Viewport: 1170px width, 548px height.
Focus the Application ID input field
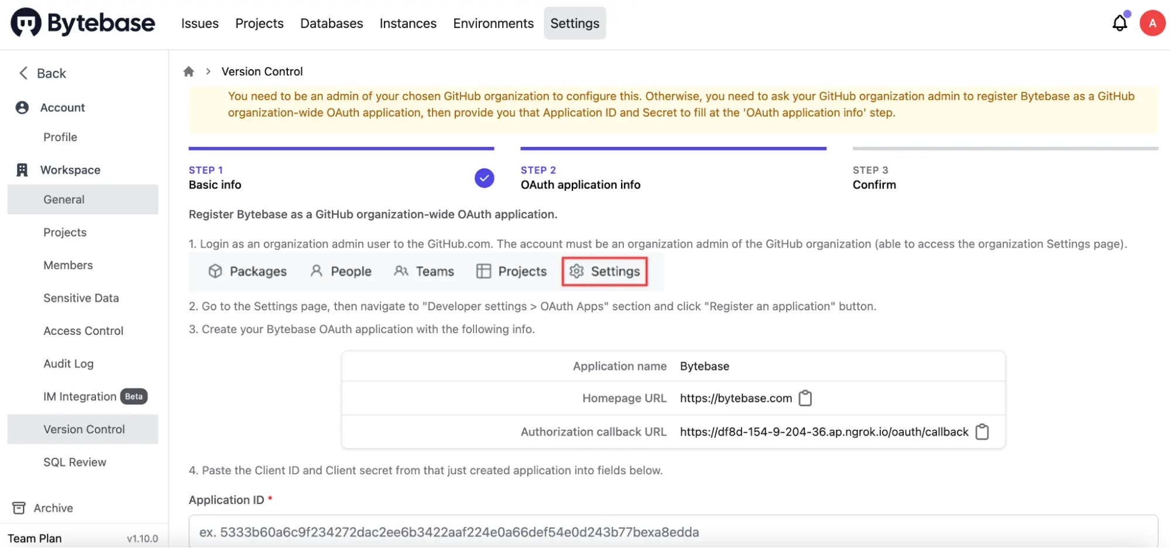(x=673, y=532)
